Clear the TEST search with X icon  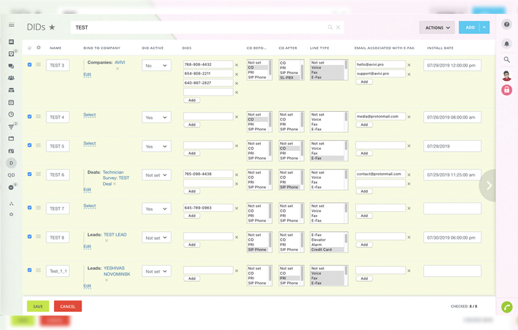coord(338,27)
